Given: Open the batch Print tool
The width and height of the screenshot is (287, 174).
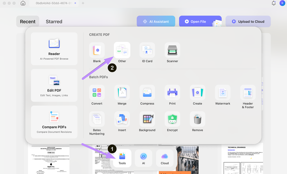Looking at the screenshot, I should [x=172, y=93].
